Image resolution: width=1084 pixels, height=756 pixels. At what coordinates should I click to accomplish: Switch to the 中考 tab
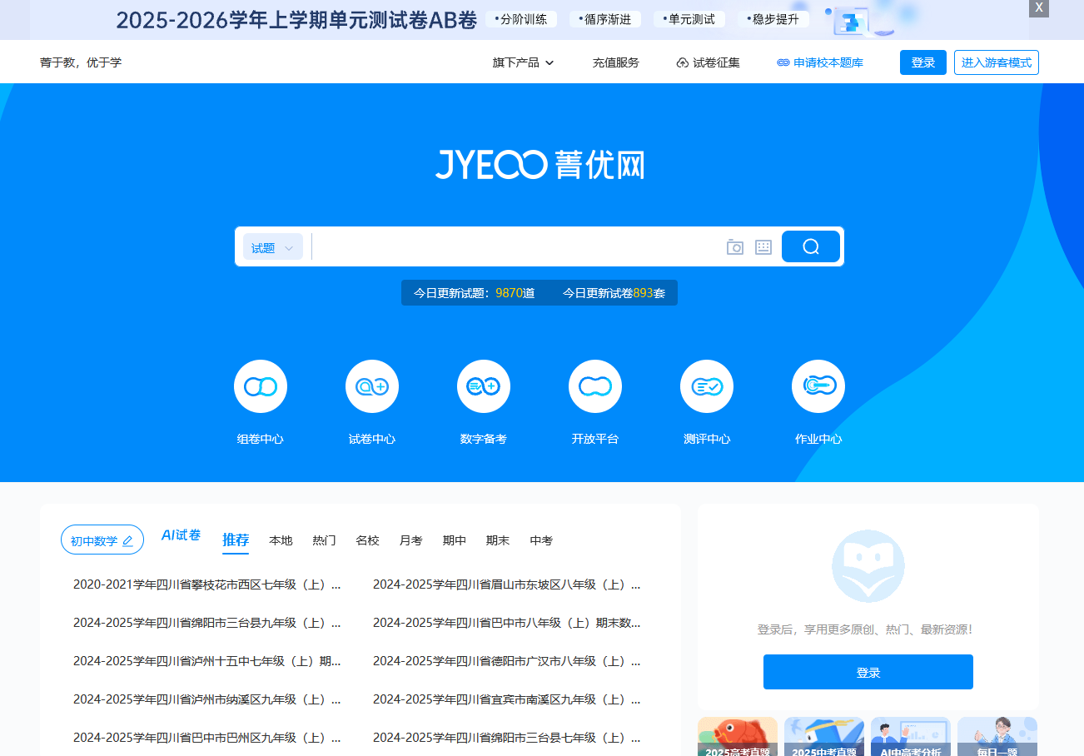pos(541,540)
